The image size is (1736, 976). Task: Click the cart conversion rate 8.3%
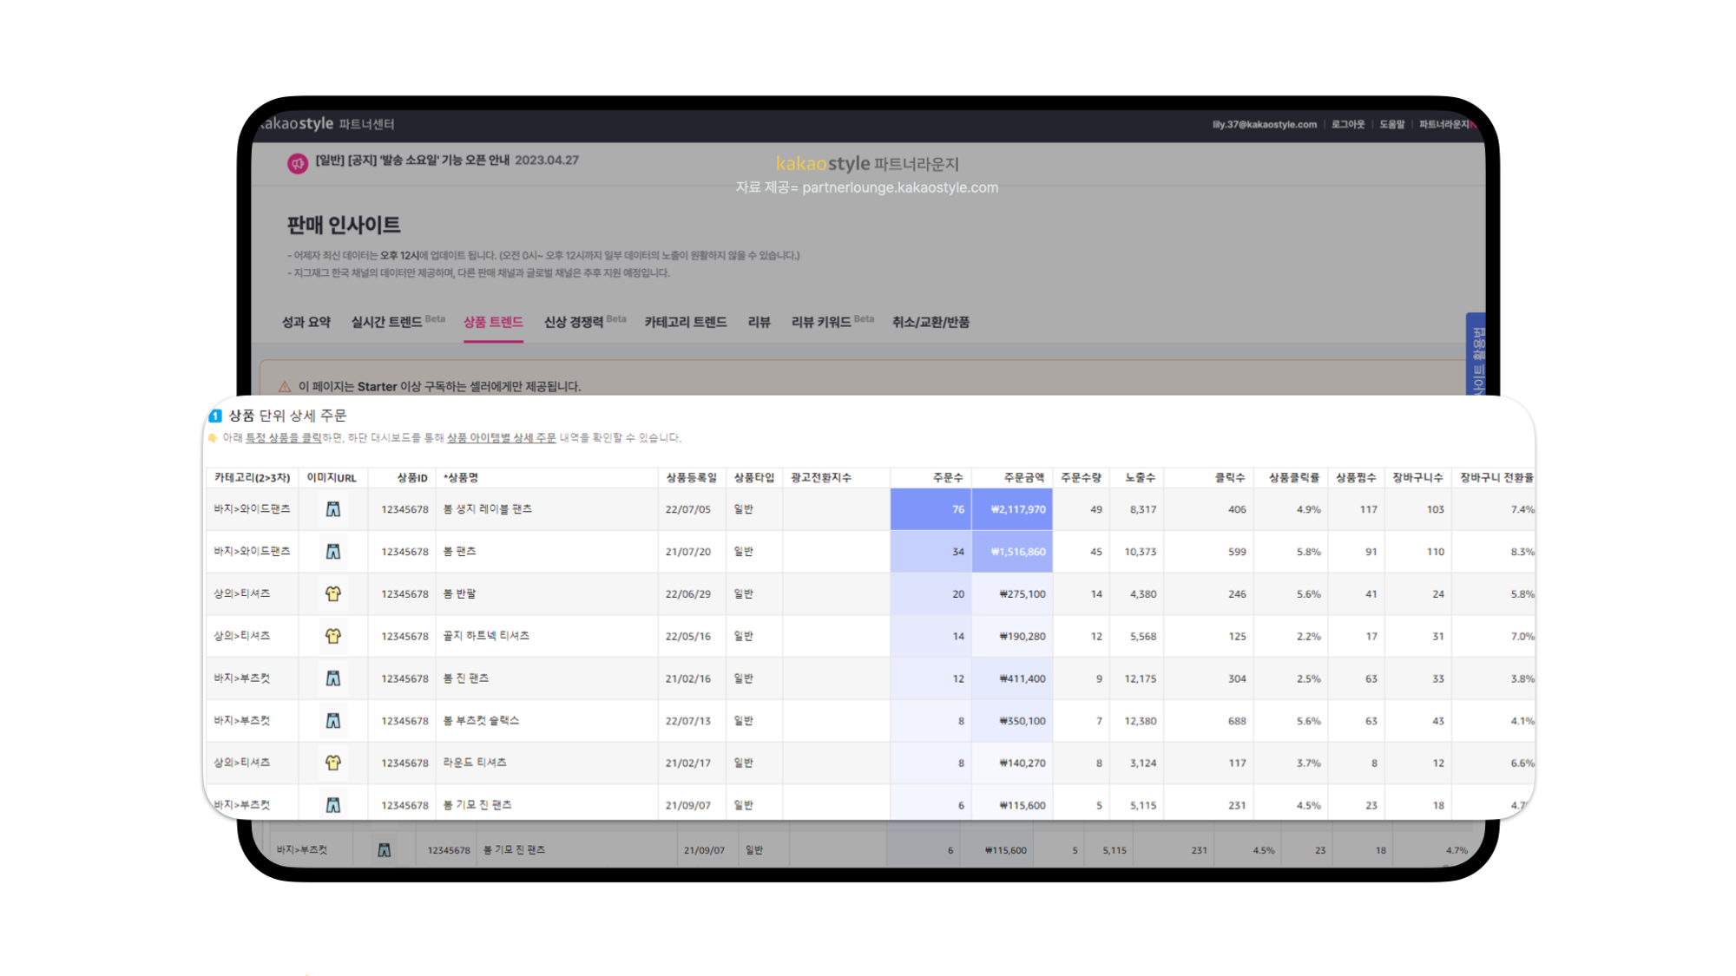coord(1522,552)
